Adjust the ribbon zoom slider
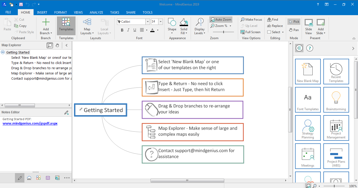The width and height of the screenshot is (358, 188). [x=223, y=32]
